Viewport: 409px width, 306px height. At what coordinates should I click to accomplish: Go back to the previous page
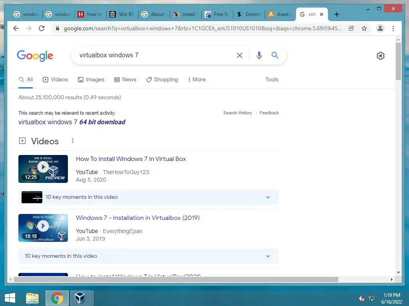click(16, 28)
